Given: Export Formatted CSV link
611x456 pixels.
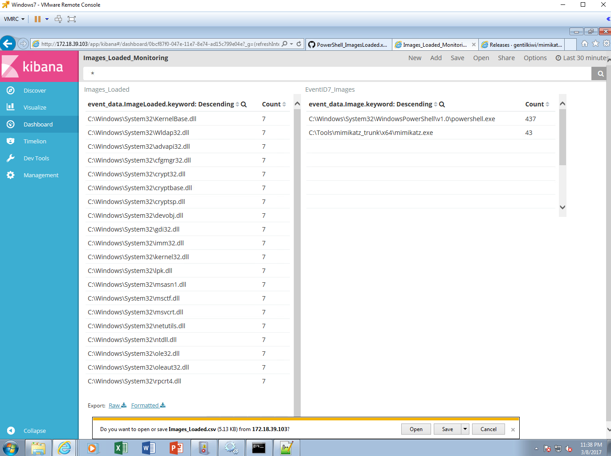Looking at the screenshot, I should coord(148,406).
